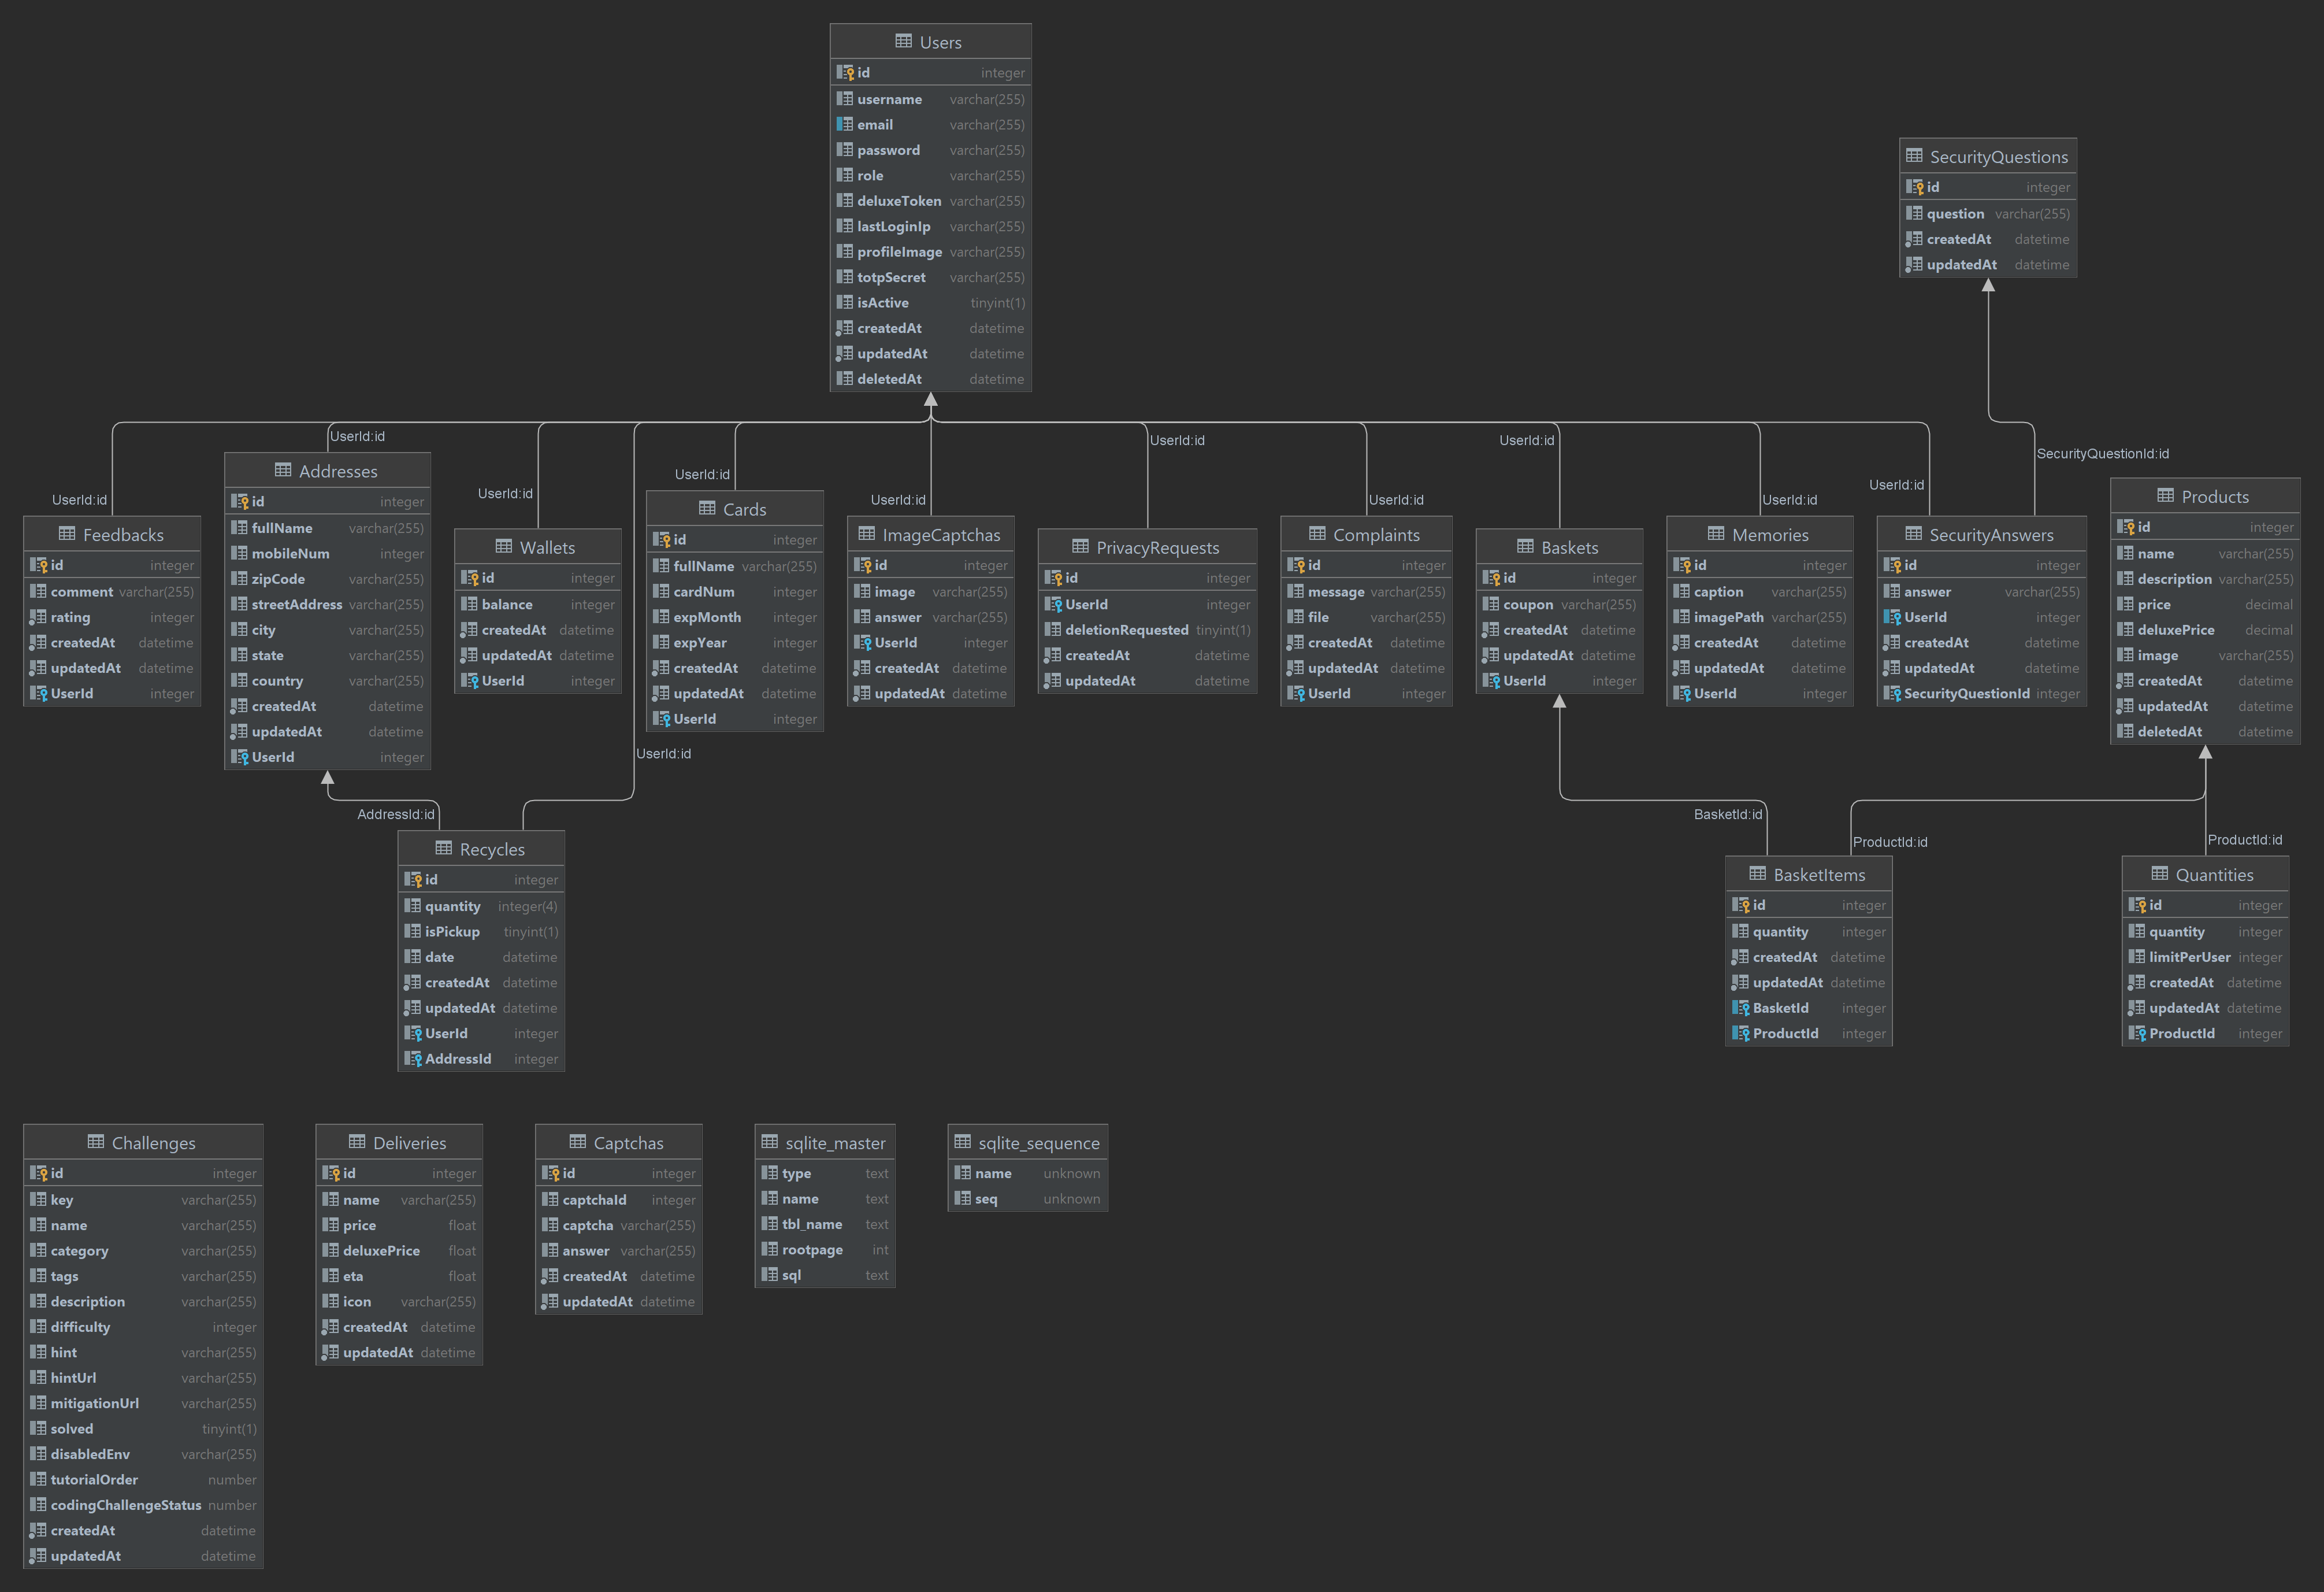Click the table icon beside the sqlite_master title

[769, 1142]
